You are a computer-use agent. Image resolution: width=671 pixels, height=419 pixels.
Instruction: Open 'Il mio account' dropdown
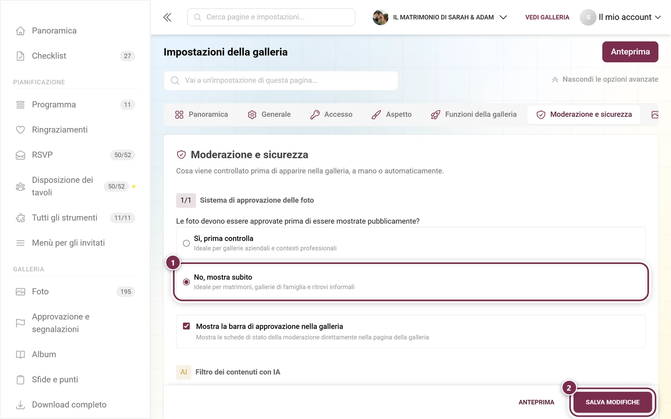(x=630, y=17)
